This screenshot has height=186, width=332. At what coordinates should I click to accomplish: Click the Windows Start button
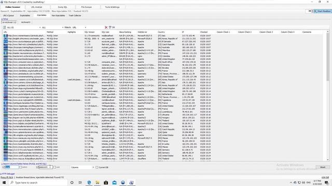(x=4, y=182)
